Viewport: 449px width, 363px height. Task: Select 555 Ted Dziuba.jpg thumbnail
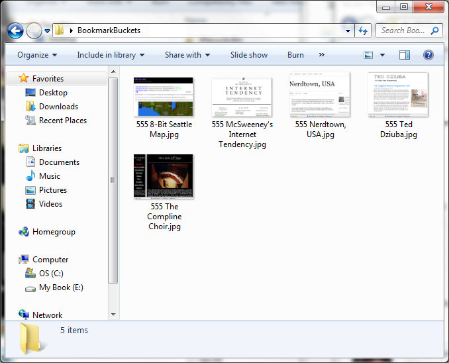[398, 95]
